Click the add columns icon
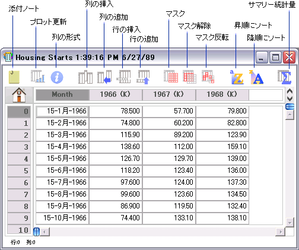This screenshot has width=299, height=250. (104, 77)
